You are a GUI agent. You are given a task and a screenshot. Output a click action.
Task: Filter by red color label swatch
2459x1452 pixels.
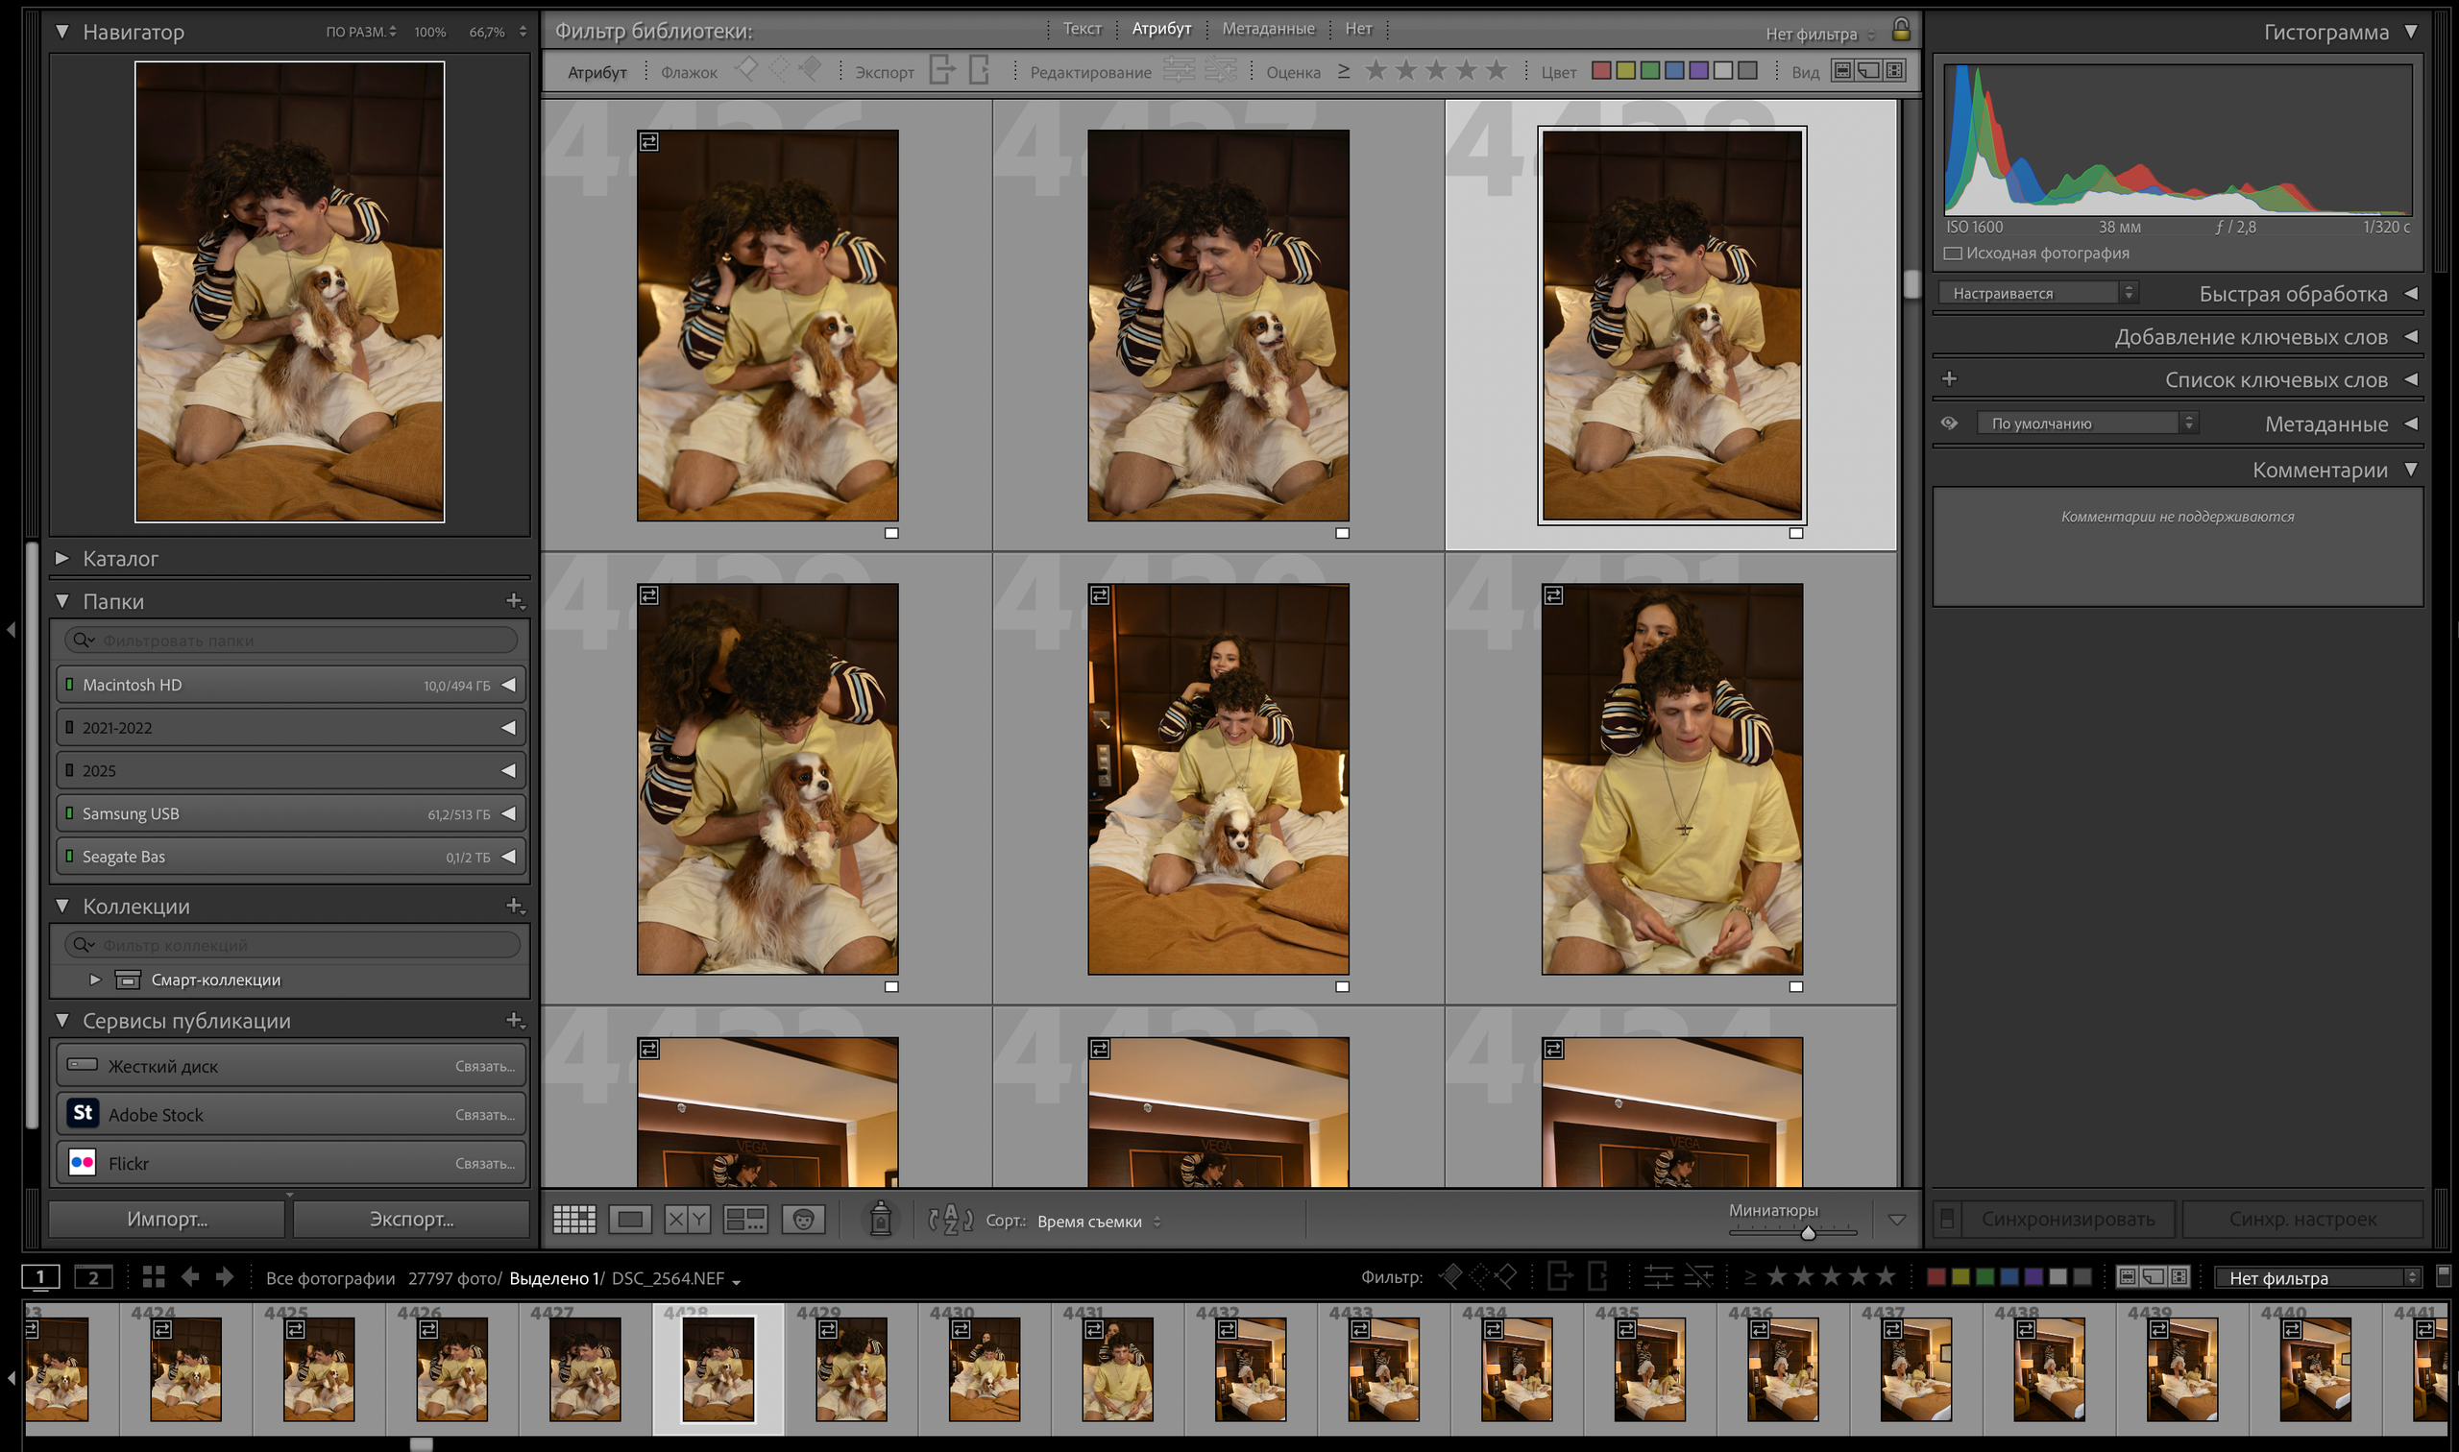click(x=1601, y=71)
